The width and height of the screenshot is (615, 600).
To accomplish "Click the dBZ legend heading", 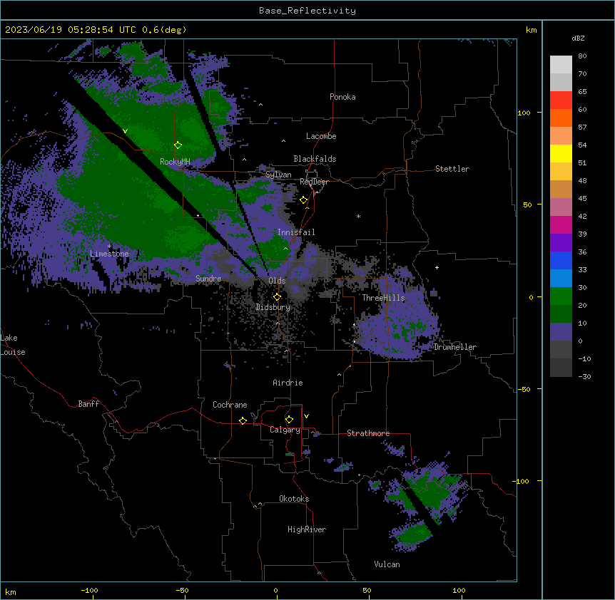I will click(578, 38).
